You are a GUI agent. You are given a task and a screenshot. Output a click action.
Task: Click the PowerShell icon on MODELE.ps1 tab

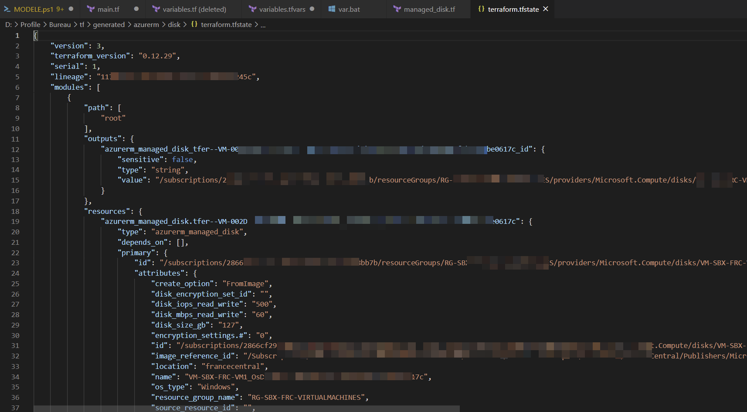(x=7, y=9)
